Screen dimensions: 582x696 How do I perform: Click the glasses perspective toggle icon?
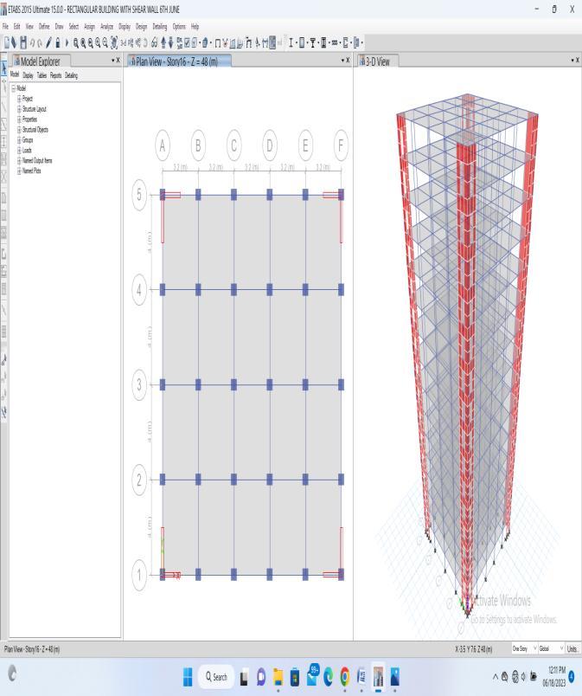click(154, 42)
